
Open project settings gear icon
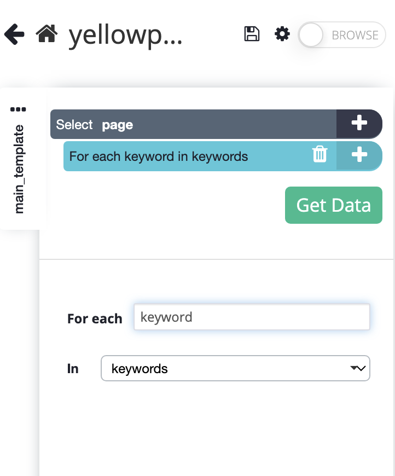(x=282, y=34)
